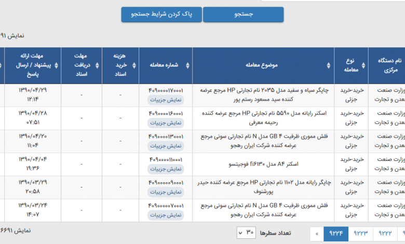
Task: Go to page ۹۲۲۳
Action: coord(360,234)
